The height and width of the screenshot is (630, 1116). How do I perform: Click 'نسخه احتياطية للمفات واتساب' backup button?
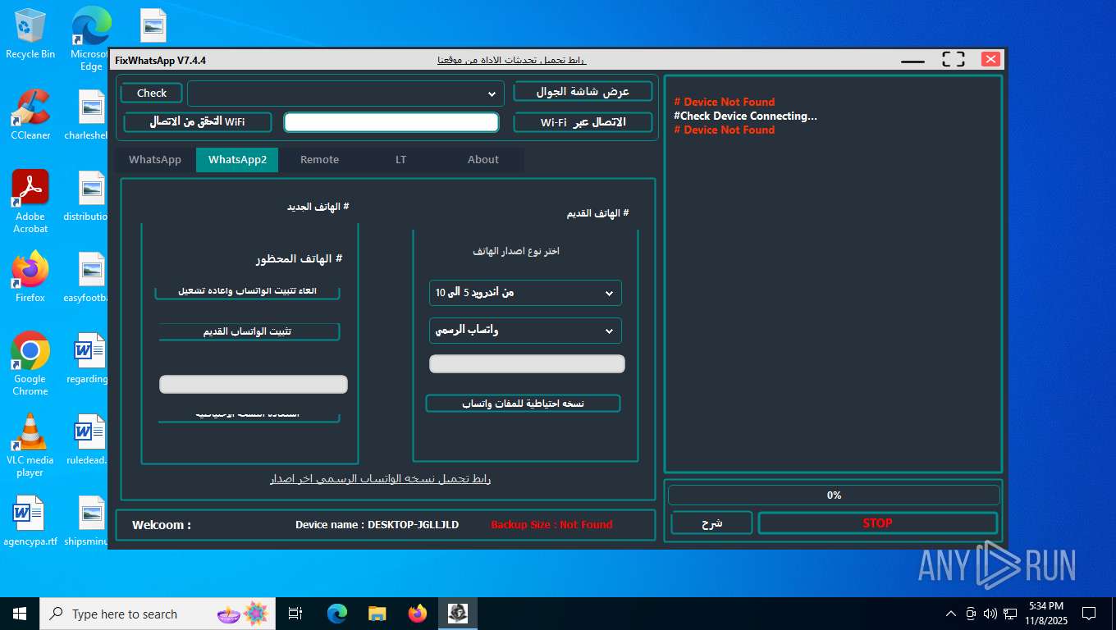coord(523,404)
